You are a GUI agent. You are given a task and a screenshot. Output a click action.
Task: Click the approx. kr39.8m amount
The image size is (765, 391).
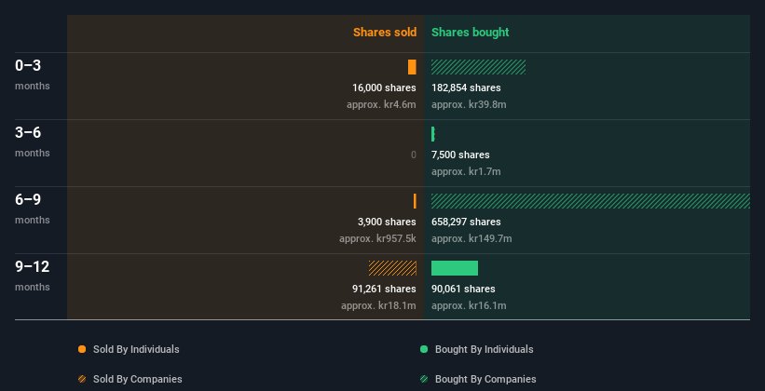point(469,105)
